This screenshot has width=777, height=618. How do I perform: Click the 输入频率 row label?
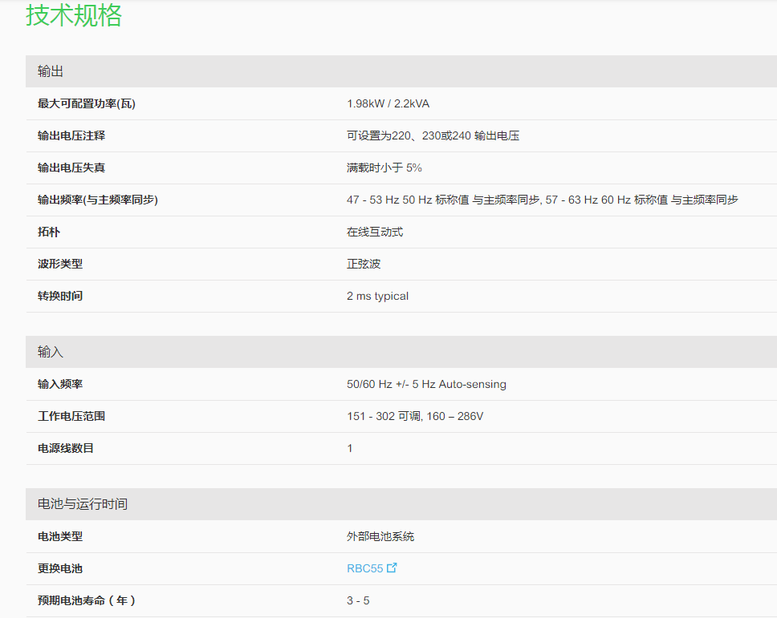60,384
